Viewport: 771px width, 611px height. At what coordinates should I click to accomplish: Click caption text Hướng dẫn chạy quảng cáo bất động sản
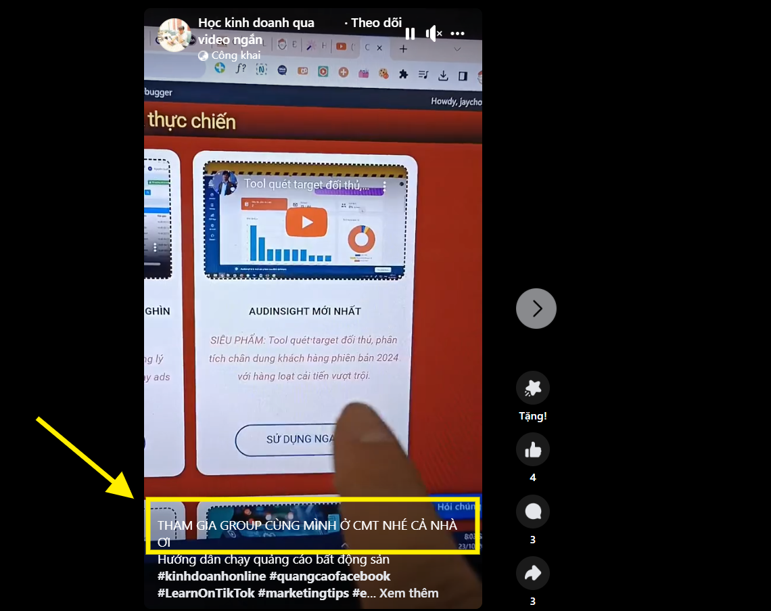click(x=273, y=560)
